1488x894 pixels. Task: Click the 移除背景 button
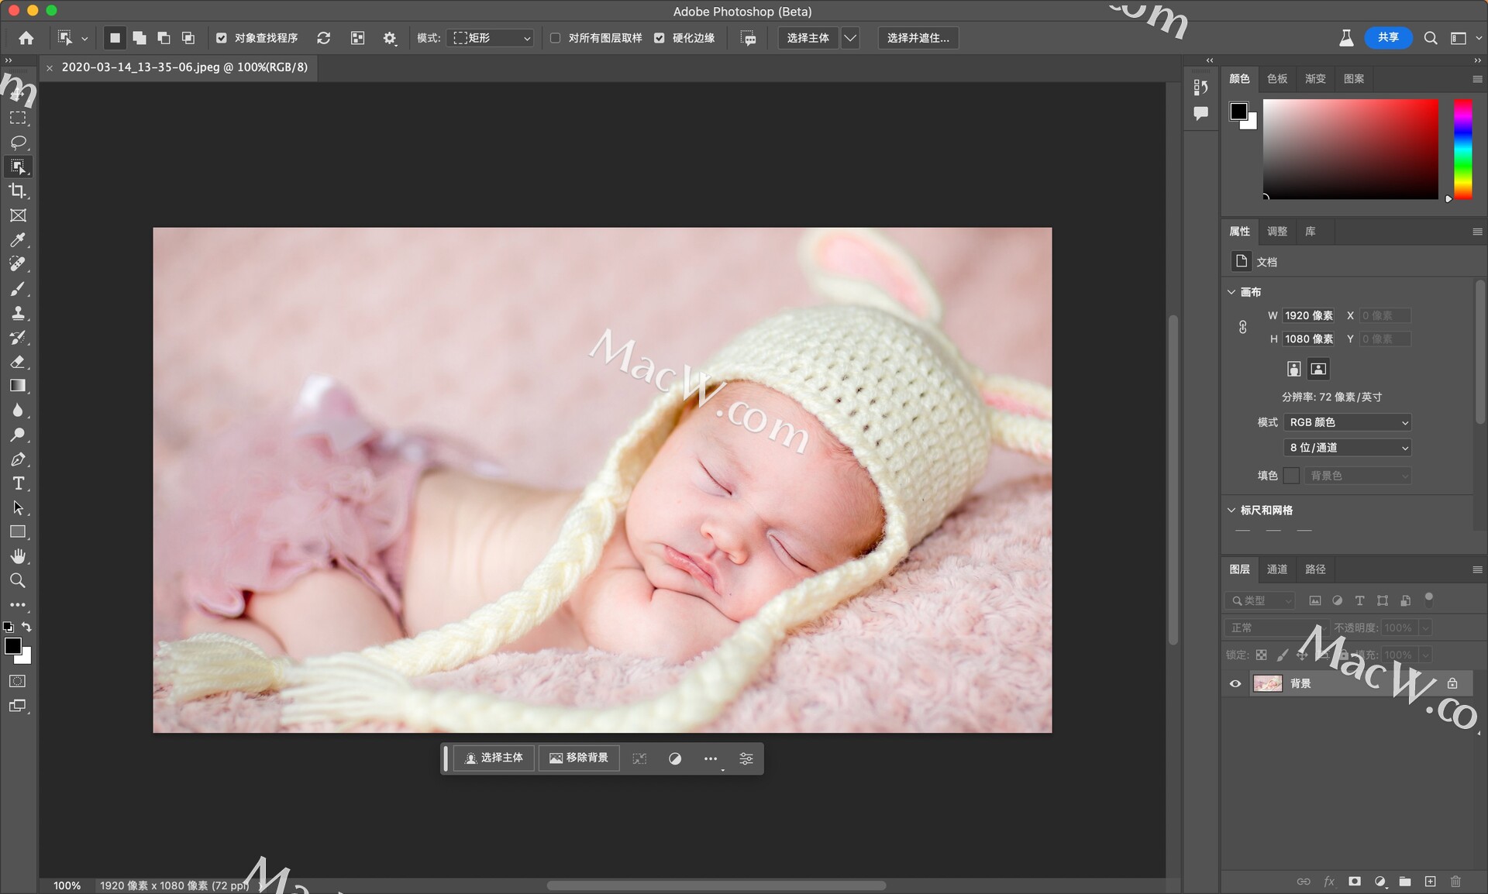click(x=579, y=758)
